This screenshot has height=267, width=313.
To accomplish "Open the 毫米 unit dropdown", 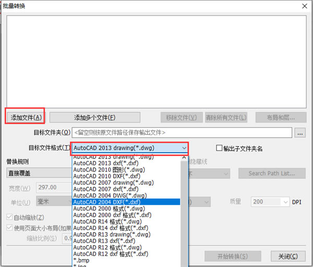I will pyautogui.click(x=54, y=201).
